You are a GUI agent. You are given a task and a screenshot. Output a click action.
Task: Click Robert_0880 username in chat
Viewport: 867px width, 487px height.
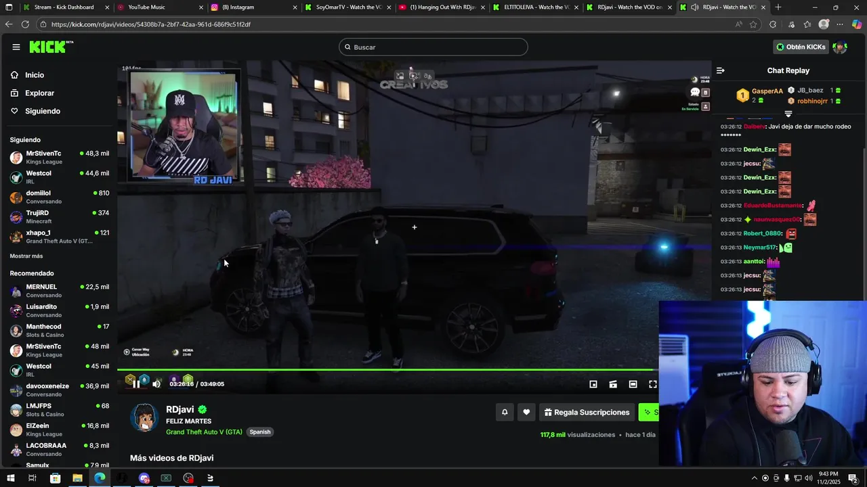[x=763, y=233]
